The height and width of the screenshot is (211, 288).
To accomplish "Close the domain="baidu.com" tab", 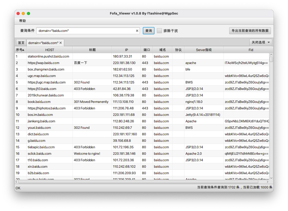I will click(61, 43).
